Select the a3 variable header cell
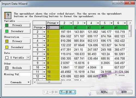This screenshot has width=136, height=98. coord(93,28)
